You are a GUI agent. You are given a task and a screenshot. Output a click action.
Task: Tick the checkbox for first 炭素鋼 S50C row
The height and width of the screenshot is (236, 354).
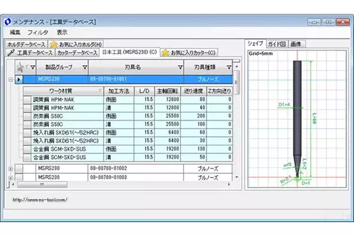[27, 116]
